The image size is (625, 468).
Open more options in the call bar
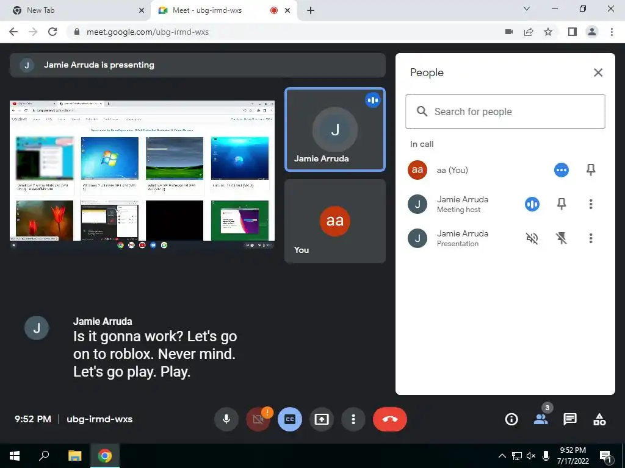pos(353,419)
